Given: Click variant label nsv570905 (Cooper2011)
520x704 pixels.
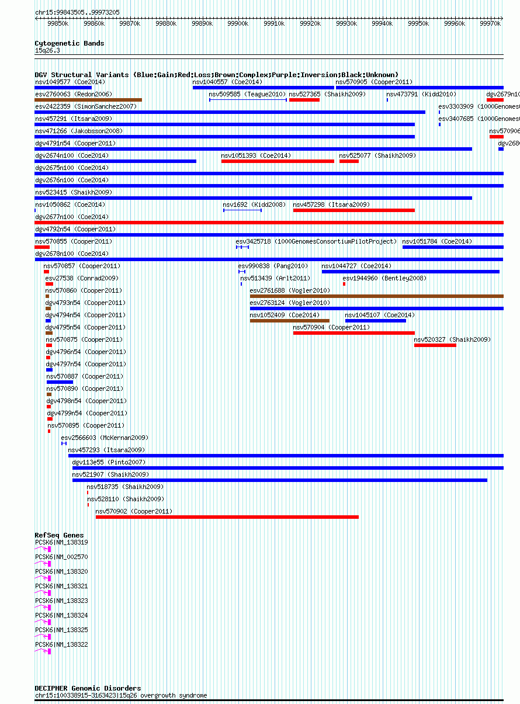Looking at the screenshot, I should pyautogui.click(x=374, y=82).
